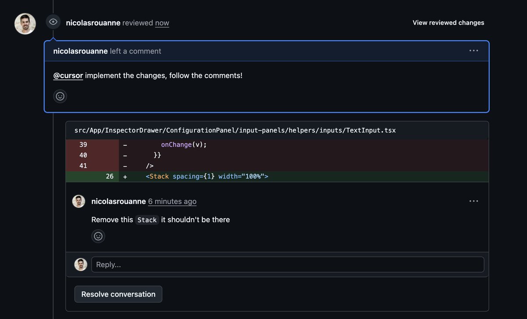The width and height of the screenshot is (527, 319).
Task: Click inside the Reply input field
Action: coord(285,264)
